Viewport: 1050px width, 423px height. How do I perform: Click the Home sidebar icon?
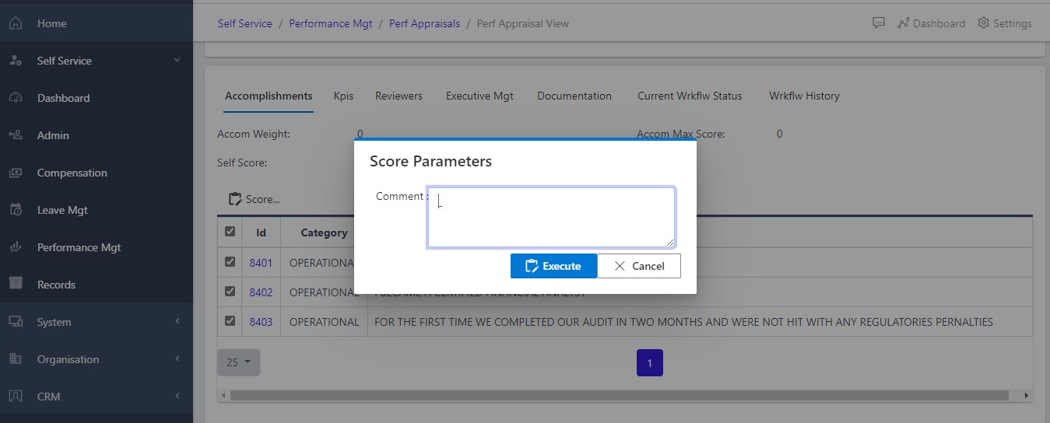pyautogui.click(x=16, y=23)
